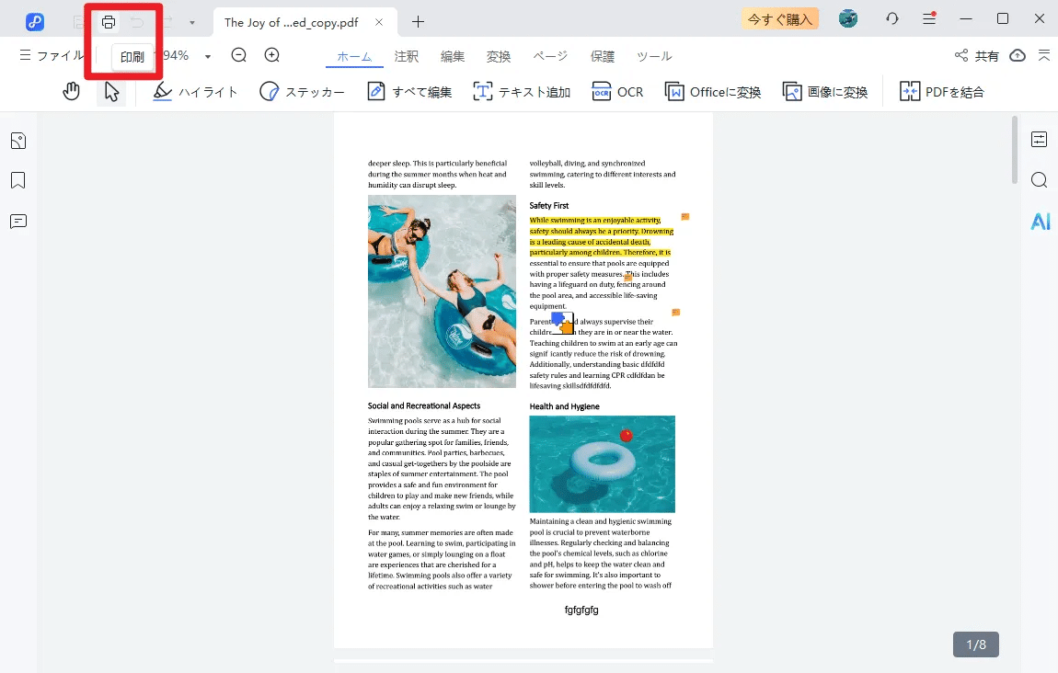Viewport: 1058px width, 673px height.
Task: Open the bookmarks panel
Action: 17,180
